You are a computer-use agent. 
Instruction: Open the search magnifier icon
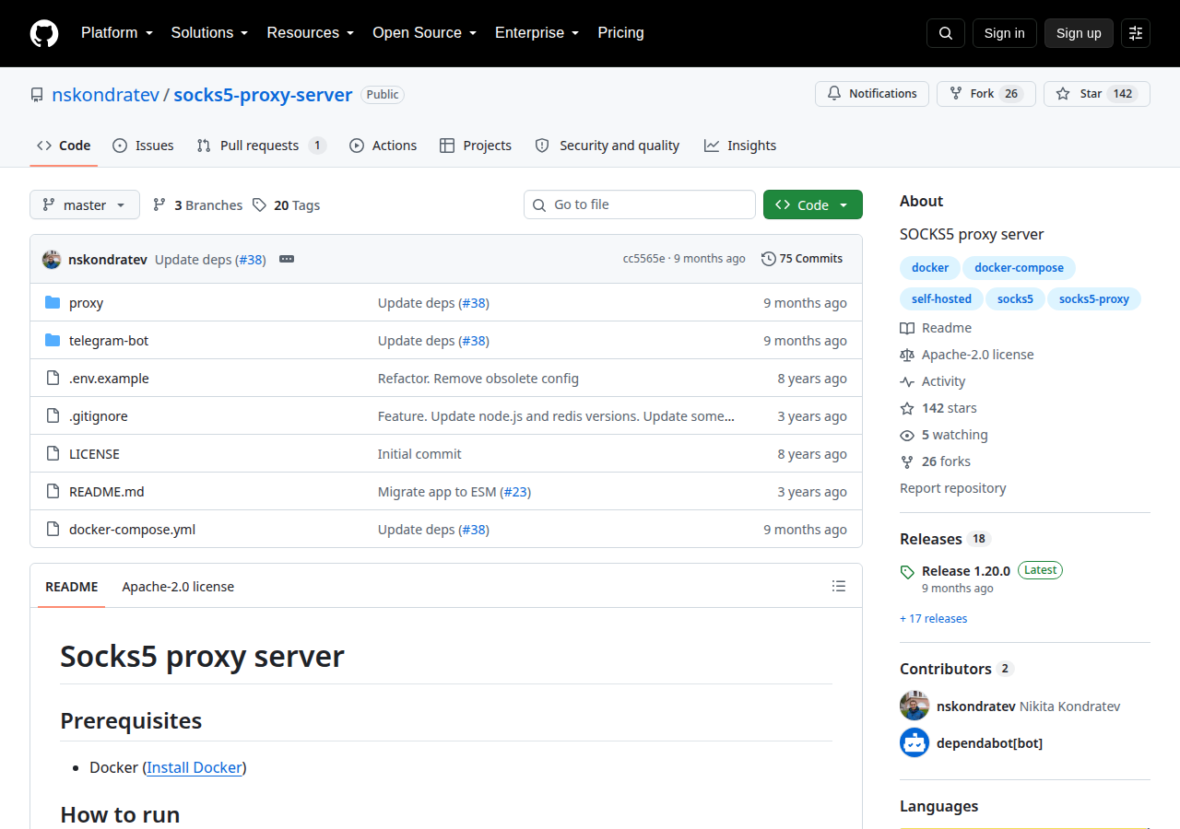946,33
